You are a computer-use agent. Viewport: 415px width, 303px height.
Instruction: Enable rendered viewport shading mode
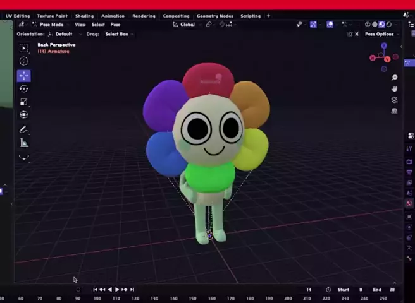click(x=390, y=25)
